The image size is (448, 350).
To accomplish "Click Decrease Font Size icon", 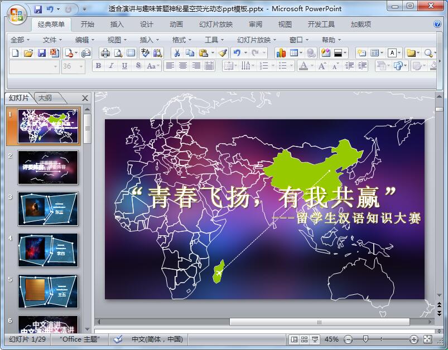I will coord(335,66).
